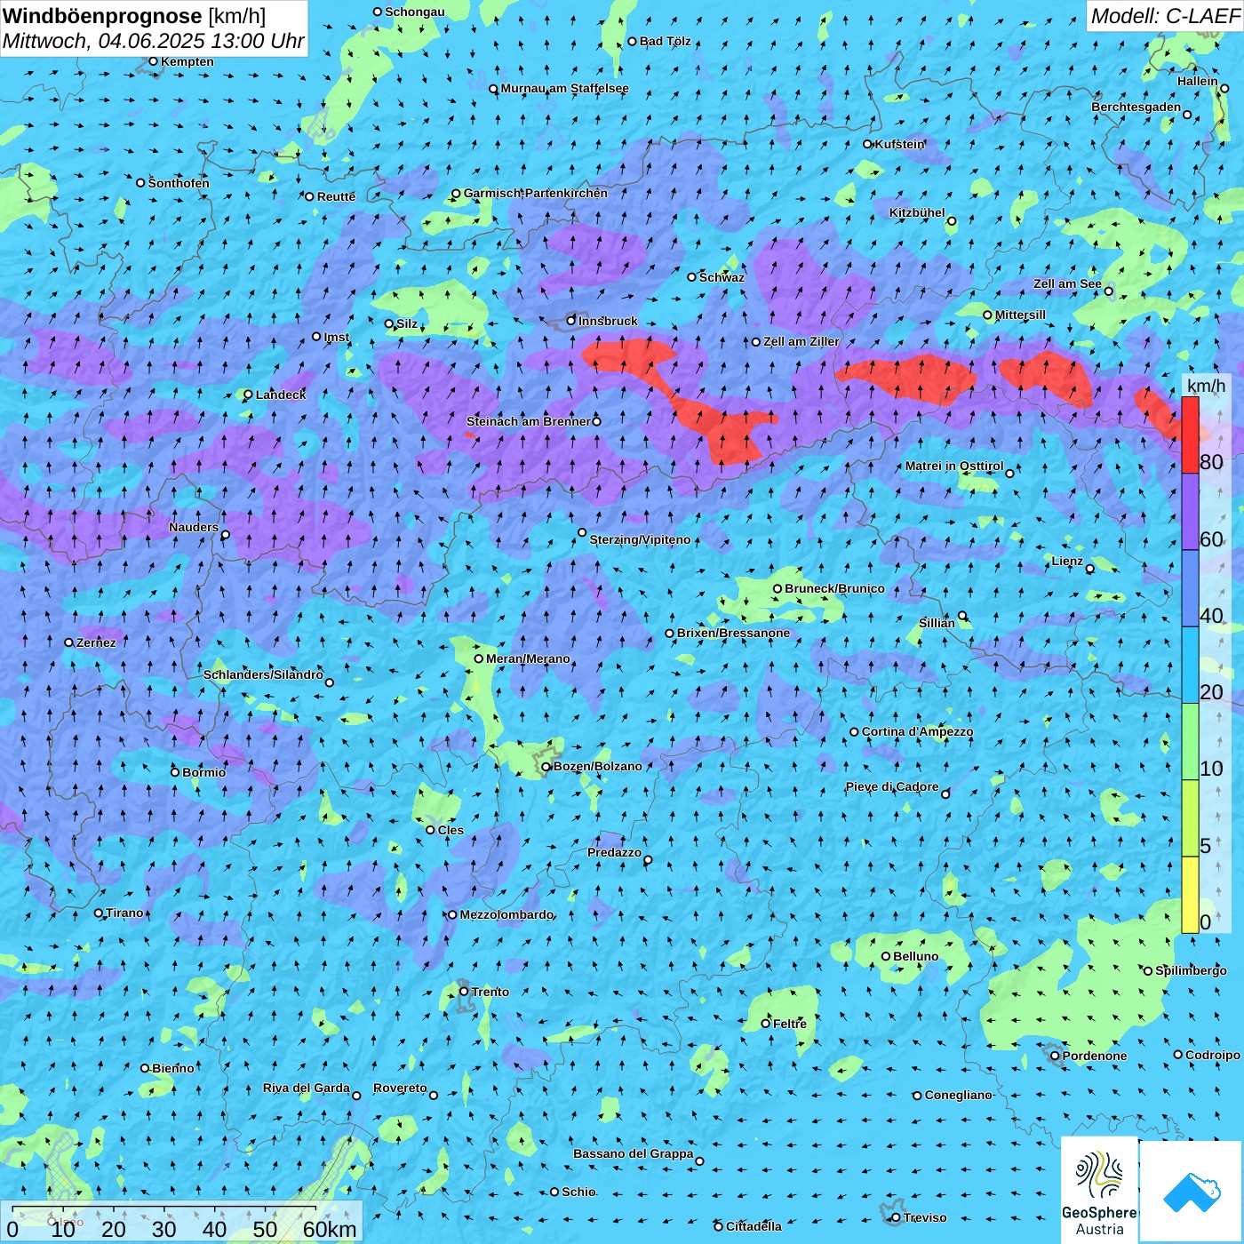Image resolution: width=1244 pixels, height=1244 pixels.
Task: Click the Mezzolombardo label
Action: point(506,914)
